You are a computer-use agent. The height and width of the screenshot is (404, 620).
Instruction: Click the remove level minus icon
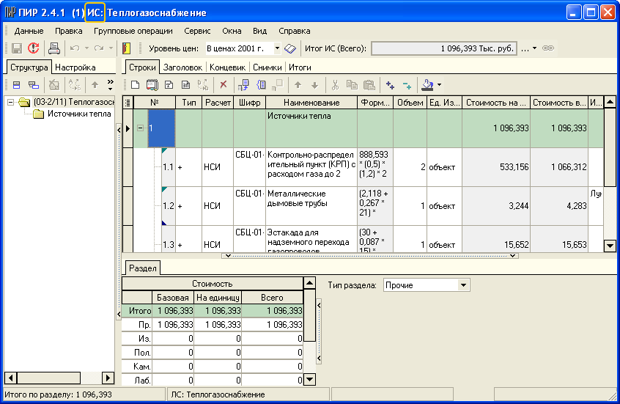(407, 85)
